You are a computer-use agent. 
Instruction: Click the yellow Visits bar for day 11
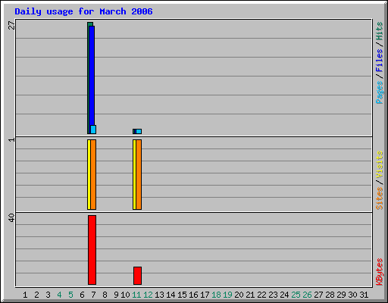point(134,174)
